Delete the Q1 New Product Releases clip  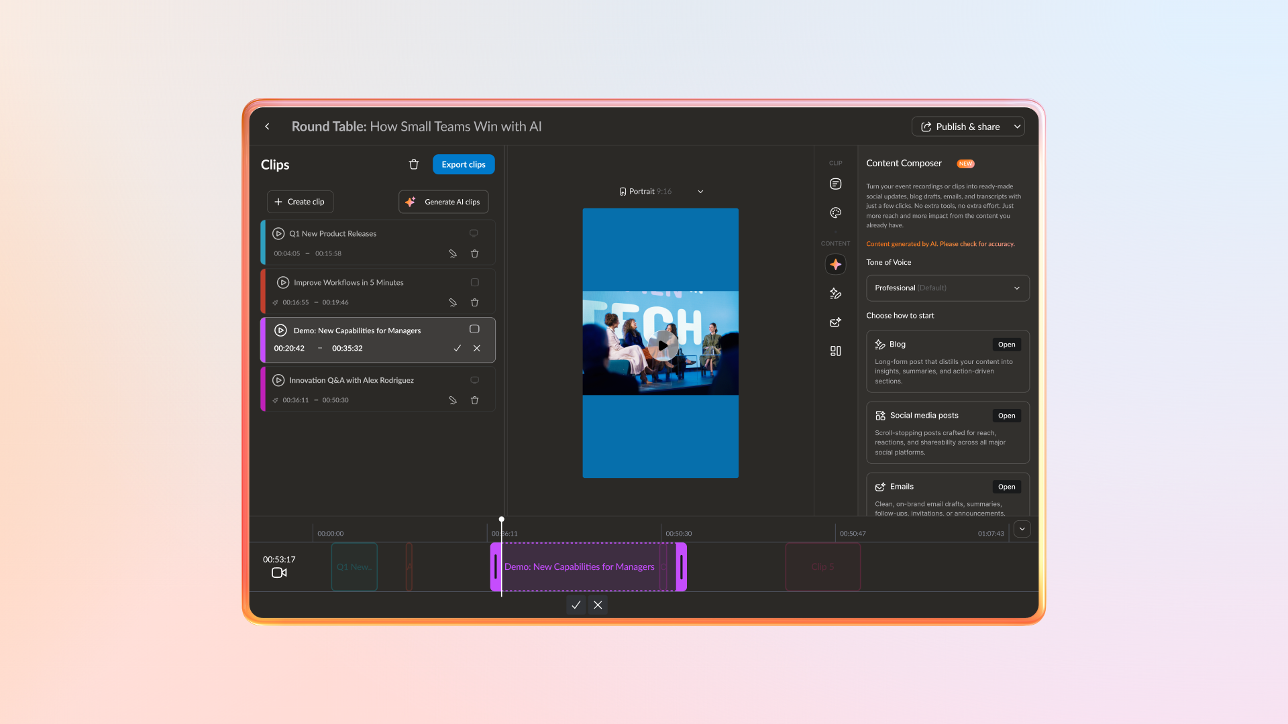click(x=474, y=253)
